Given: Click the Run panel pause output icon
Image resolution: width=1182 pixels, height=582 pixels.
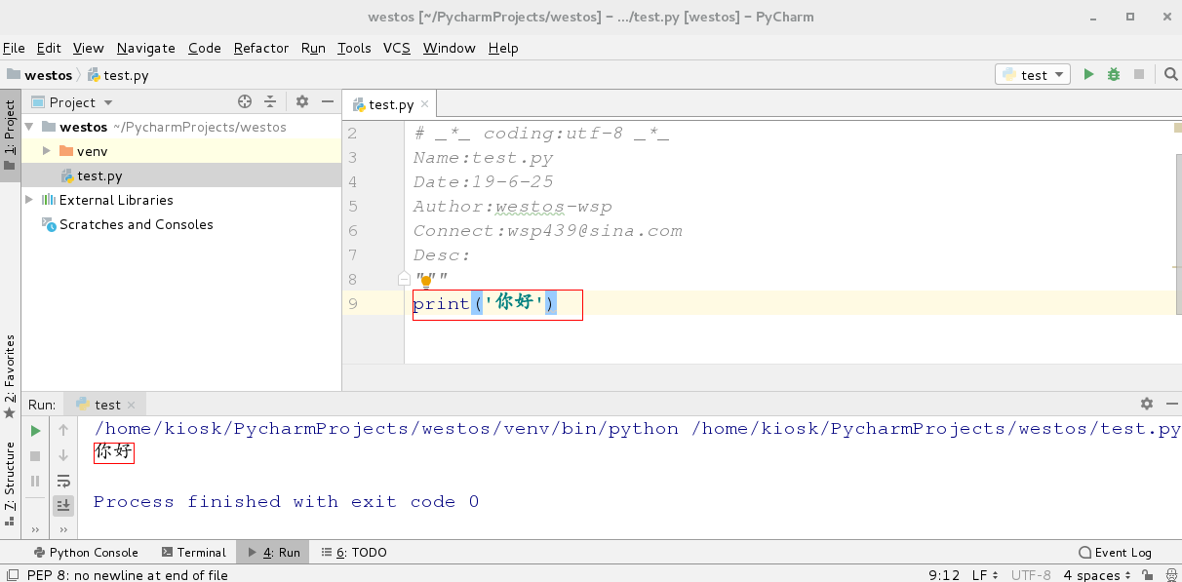Looking at the screenshot, I should click(35, 481).
